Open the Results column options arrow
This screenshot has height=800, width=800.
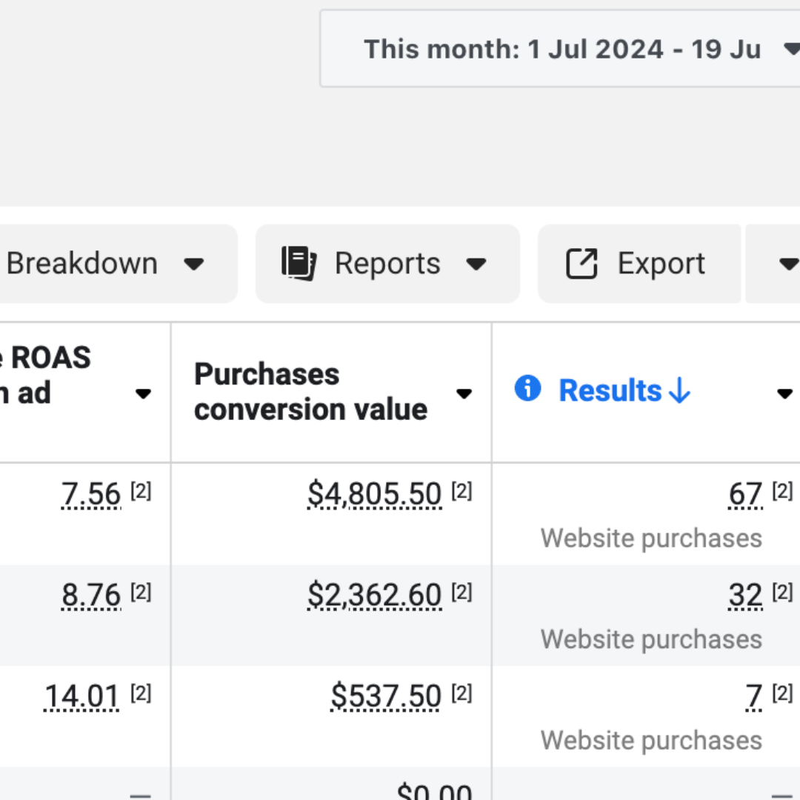coord(784,393)
